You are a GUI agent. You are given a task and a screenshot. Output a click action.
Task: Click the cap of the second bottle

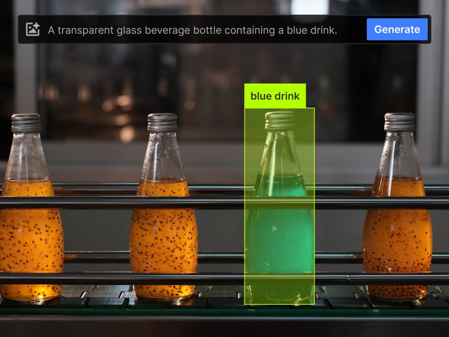tap(162, 122)
